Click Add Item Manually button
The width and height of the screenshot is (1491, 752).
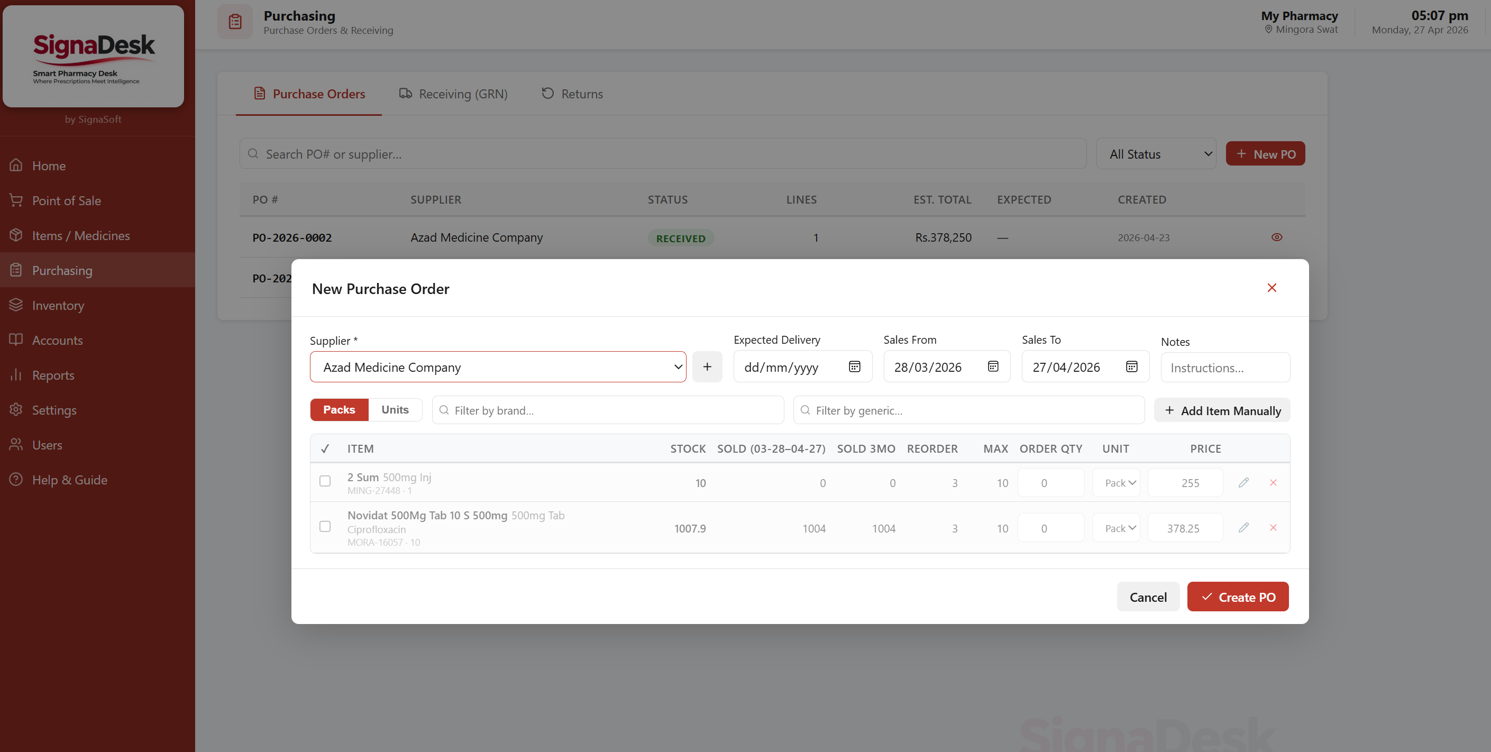[1221, 410]
